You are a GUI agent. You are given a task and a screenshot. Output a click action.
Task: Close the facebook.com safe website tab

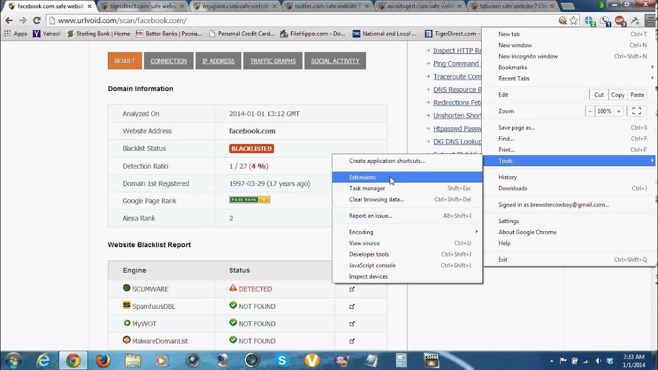click(89, 6)
